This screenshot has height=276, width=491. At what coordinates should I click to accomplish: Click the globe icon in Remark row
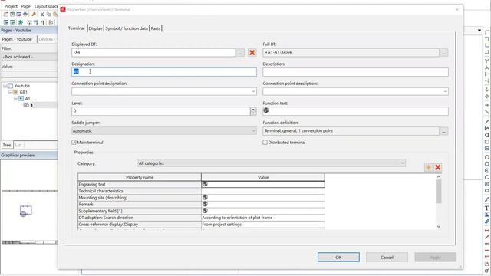coord(205,204)
